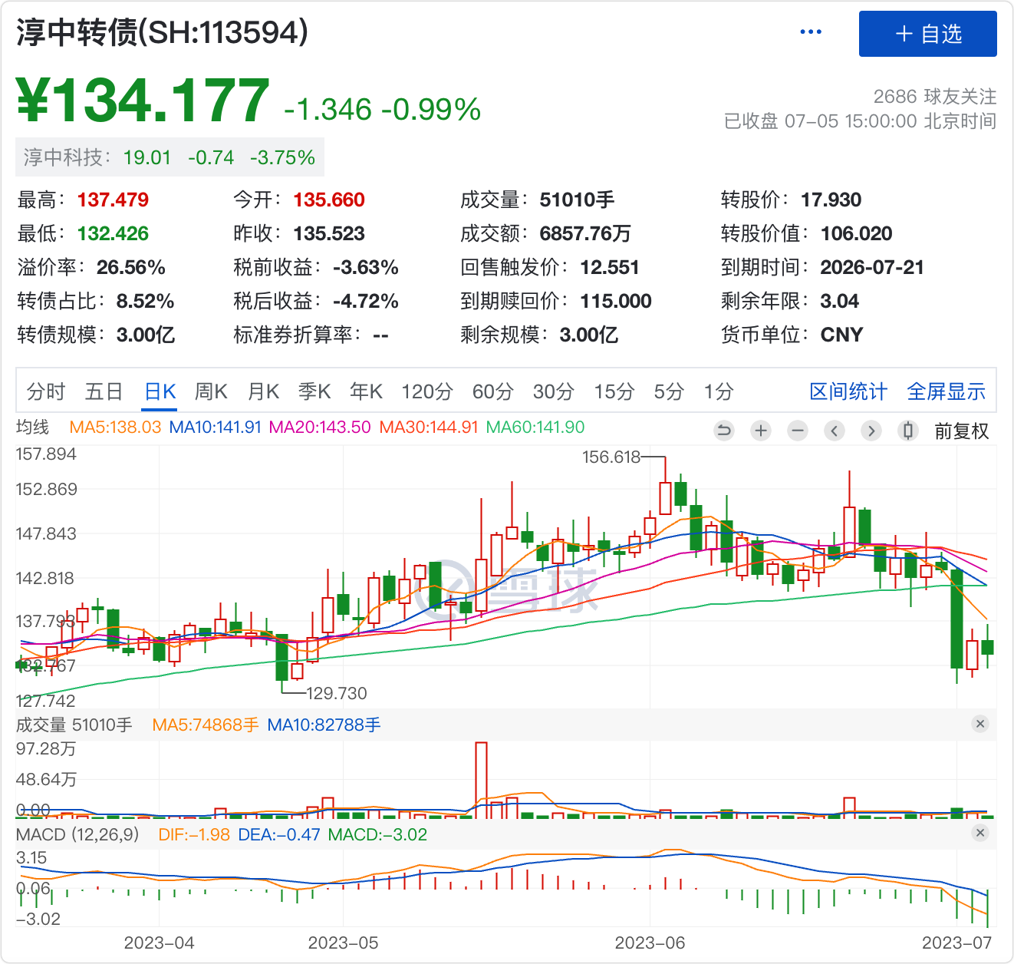Select the 60分 interval tab
Viewport: 1014px width, 964px height.
492,391
